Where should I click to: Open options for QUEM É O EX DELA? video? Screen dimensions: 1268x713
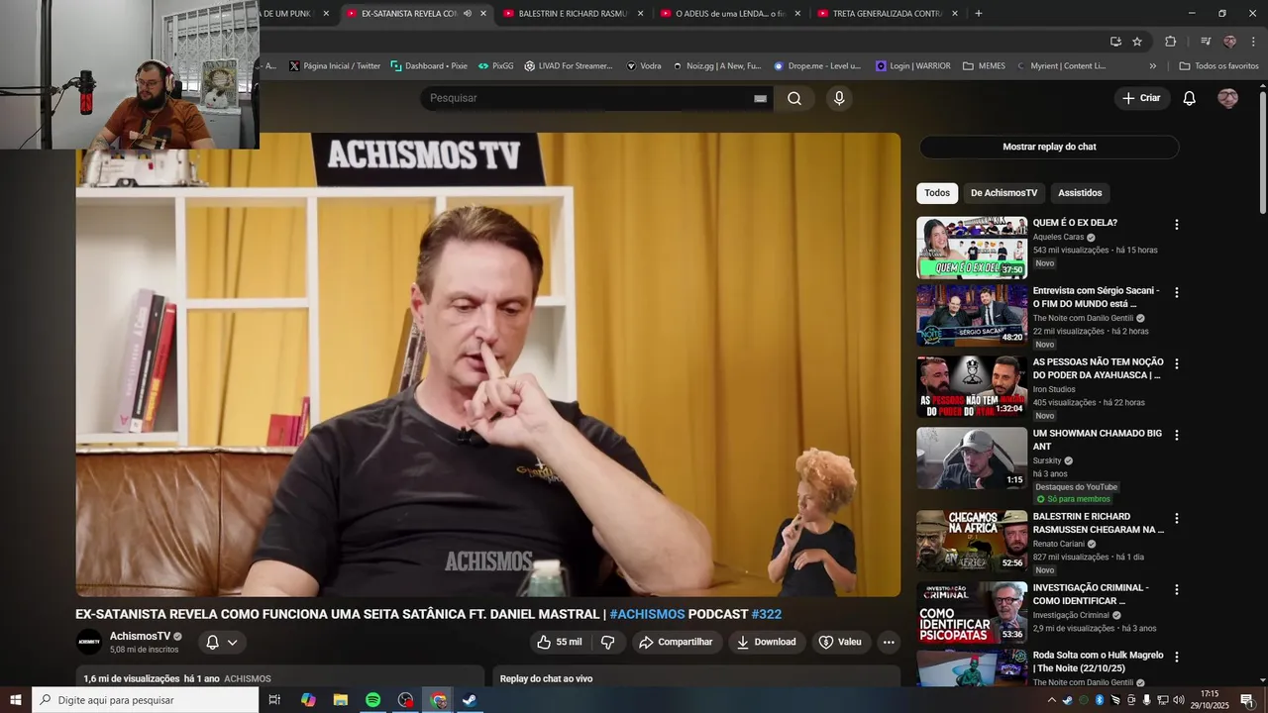(x=1177, y=225)
